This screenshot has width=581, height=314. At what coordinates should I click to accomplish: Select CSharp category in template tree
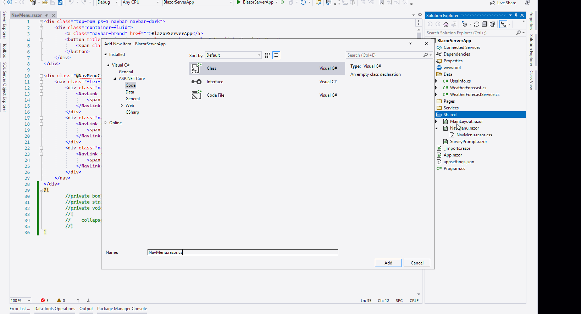[x=132, y=112]
